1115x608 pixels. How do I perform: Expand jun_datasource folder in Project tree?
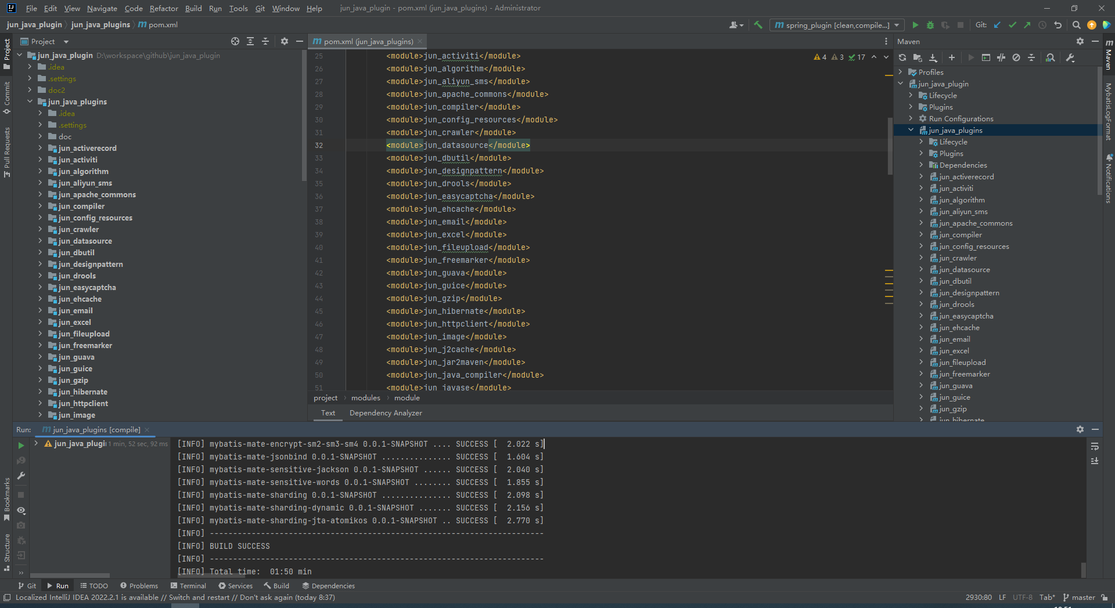[40, 241]
